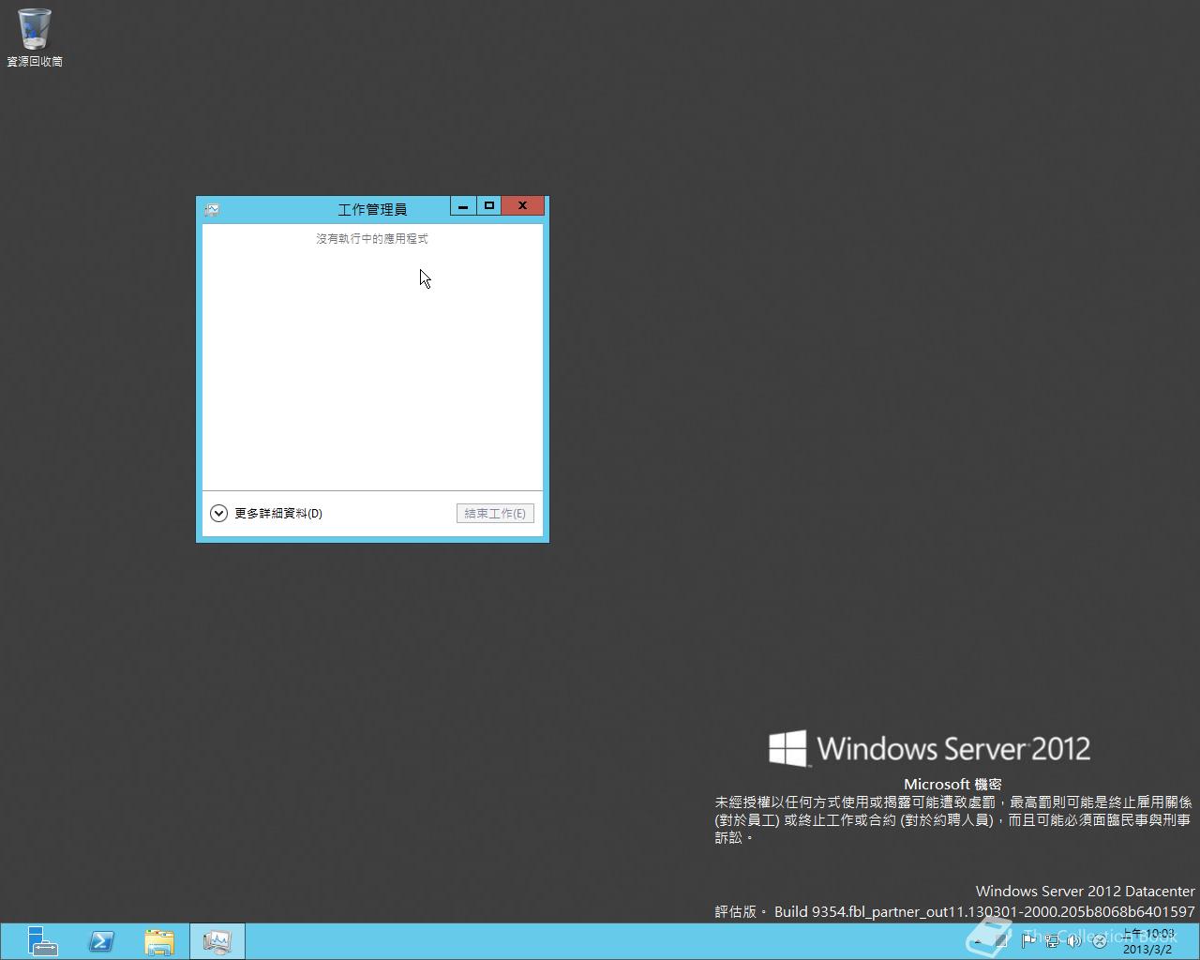Minimize the Task Manager window
The height and width of the screenshot is (960, 1200).
click(463, 205)
